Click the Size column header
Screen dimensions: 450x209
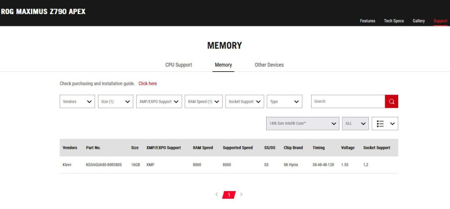[x=135, y=148]
